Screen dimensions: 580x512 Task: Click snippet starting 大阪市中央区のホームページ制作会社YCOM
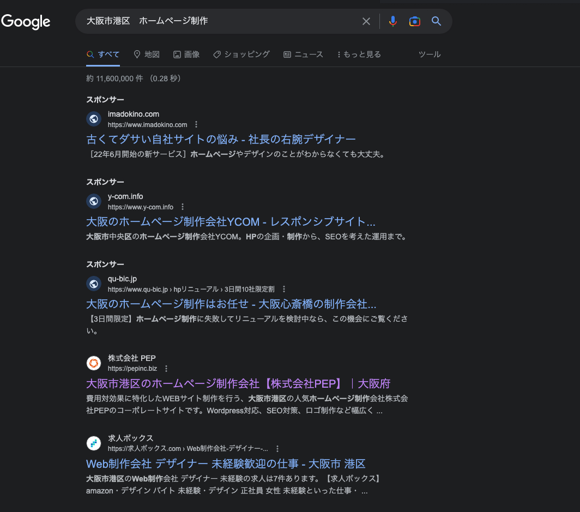(247, 237)
